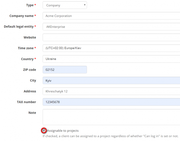
Task: Select the City field containing Kyiv
Action: click(x=111, y=80)
